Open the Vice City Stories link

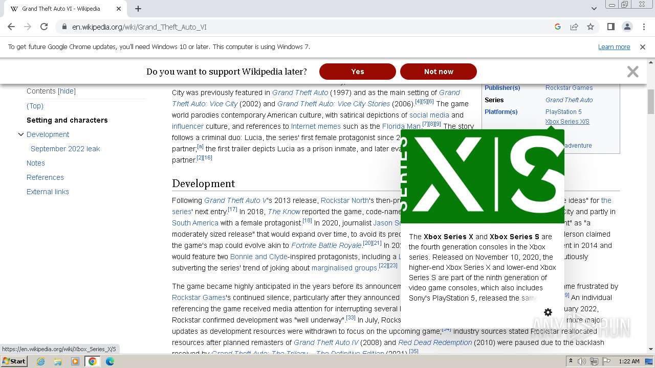[x=334, y=104]
